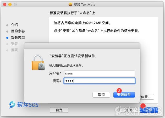
Task: Click the partially hidden 位置... button
Action: (147, 97)
